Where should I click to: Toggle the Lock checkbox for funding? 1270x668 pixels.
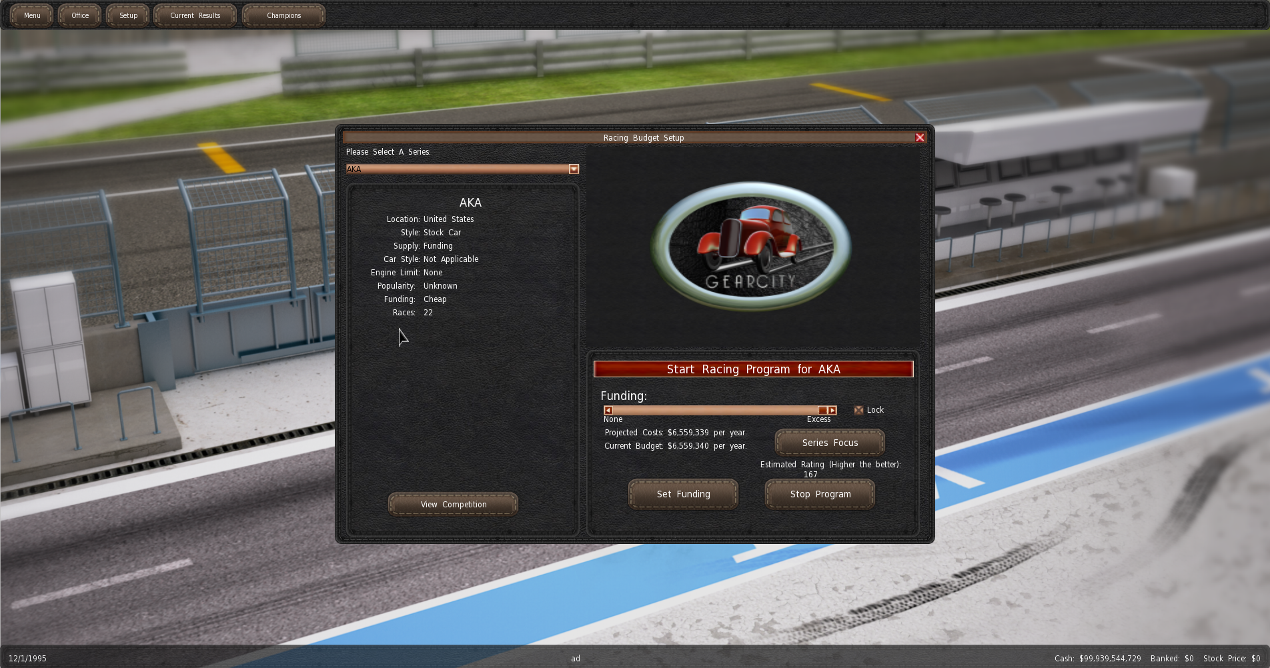coord(858,411)
